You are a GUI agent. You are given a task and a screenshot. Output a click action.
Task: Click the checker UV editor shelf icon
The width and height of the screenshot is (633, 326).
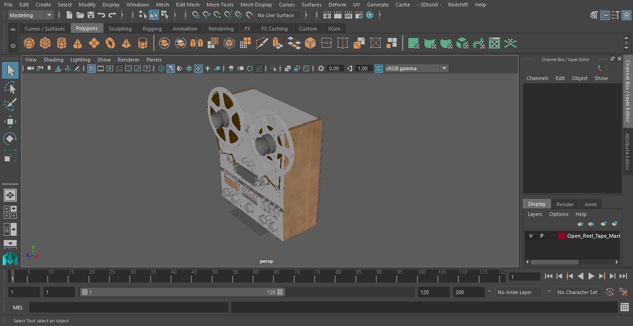[494, 43]
